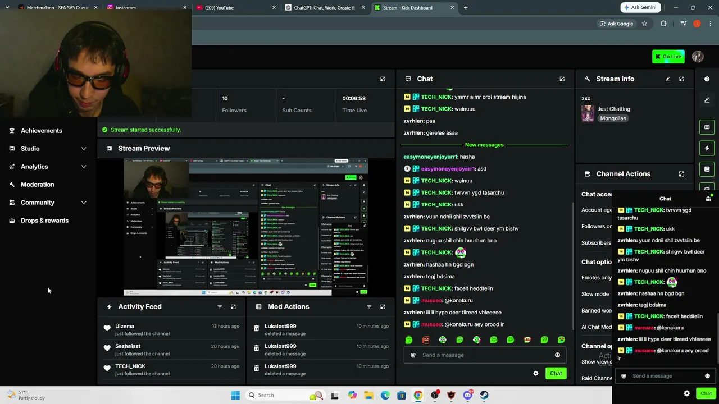719x404 pixels.
Task: Open Discord from the taskbar
Action: (x=467, y=395)
